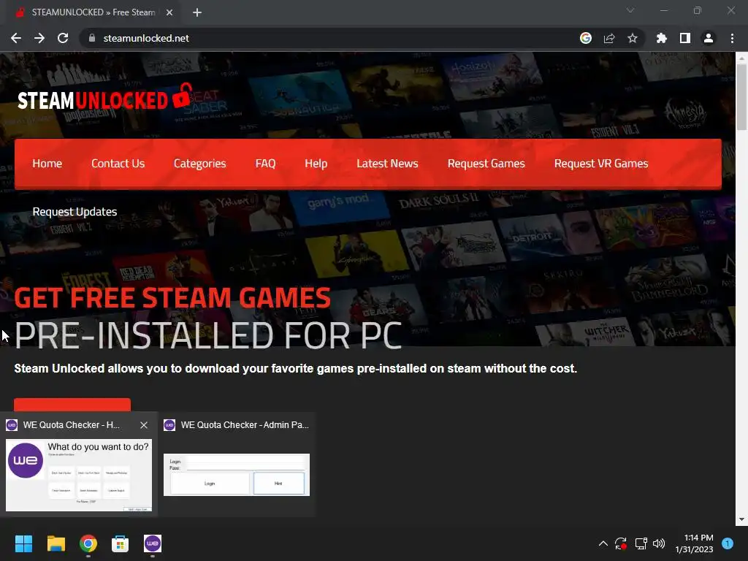Viewport: 748px width, 561px height.
Task: Open the Help menu item
Action: [x=316, y=164]
